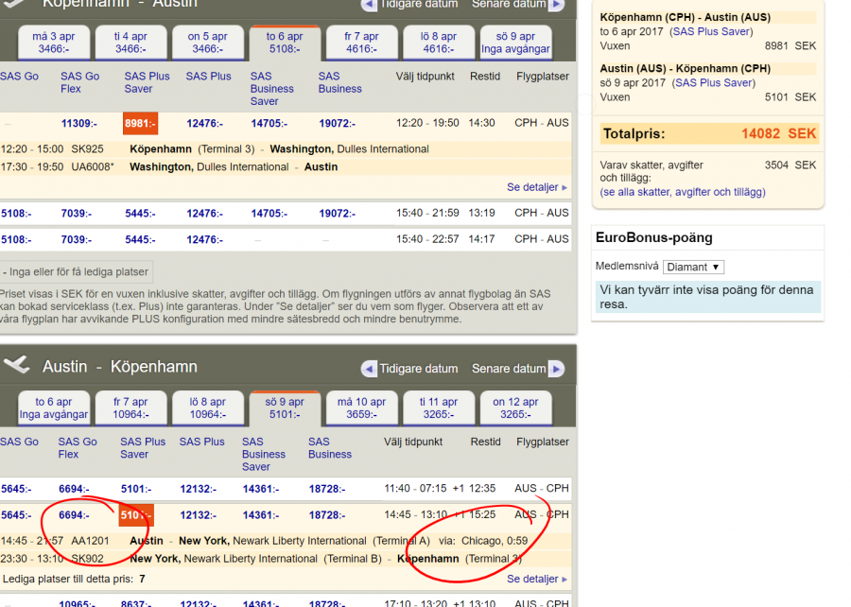Choose 7039:- Go Flex on 15:40 - 22:57 flight
Viewport: 851px width, 607px height.
(x=77, y=240)
